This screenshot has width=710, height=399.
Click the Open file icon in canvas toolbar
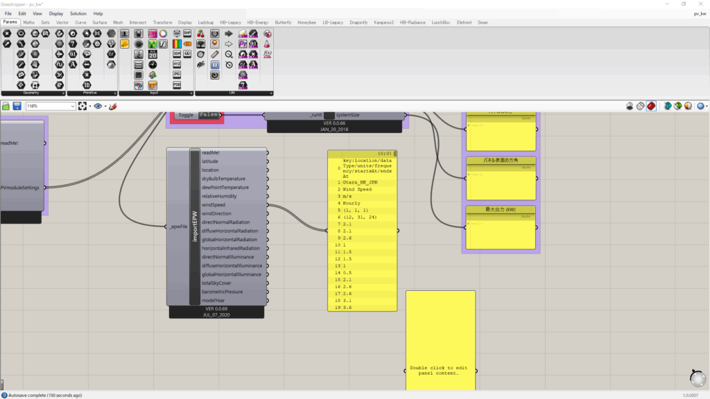[6, 106]
